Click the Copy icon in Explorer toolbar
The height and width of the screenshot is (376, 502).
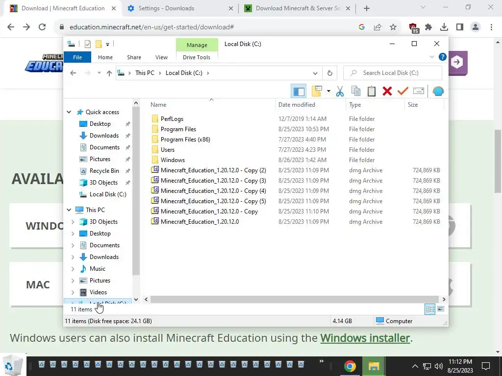click(x=356, y=92)
